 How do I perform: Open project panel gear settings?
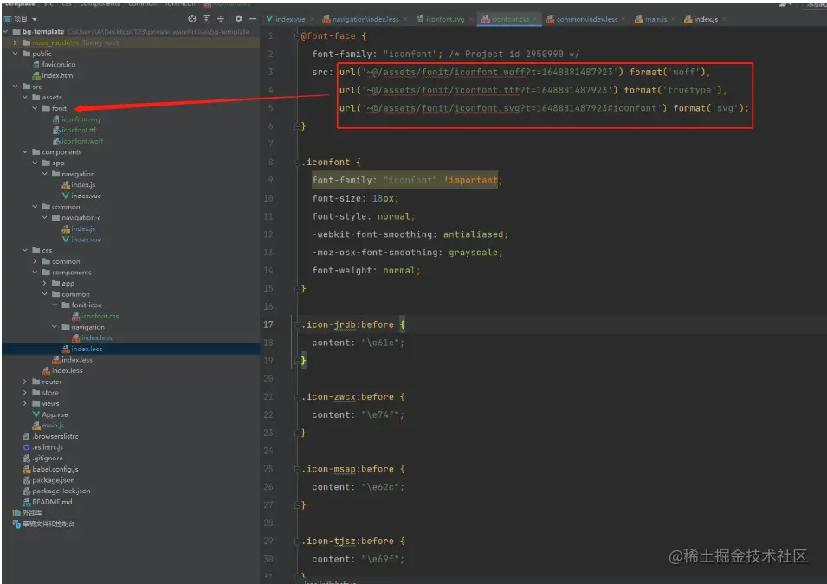(x=238, y=19)
